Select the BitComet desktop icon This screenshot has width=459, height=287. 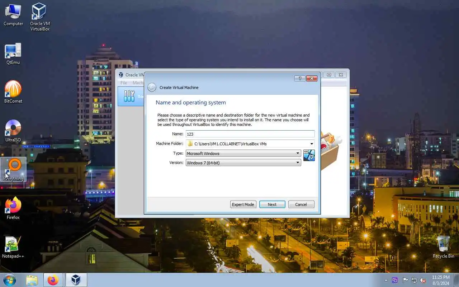coord(13,92)
